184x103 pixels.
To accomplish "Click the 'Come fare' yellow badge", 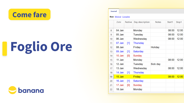I will (29, 14).
